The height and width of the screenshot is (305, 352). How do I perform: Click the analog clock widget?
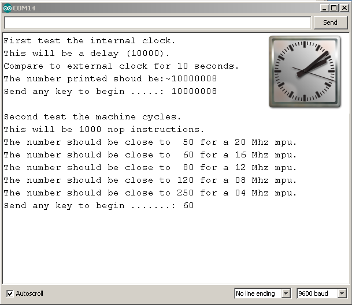coord(305,71)
